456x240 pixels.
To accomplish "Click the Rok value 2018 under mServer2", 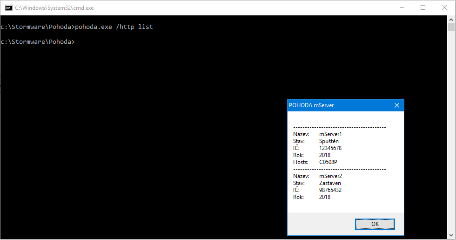I will [325, 197].
